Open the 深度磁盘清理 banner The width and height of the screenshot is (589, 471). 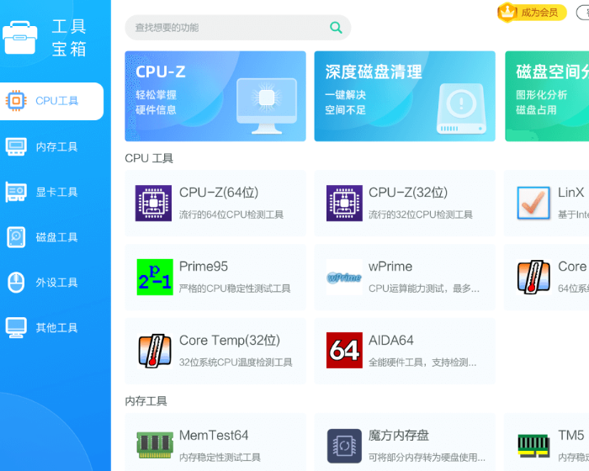click(x=405, y=96)
